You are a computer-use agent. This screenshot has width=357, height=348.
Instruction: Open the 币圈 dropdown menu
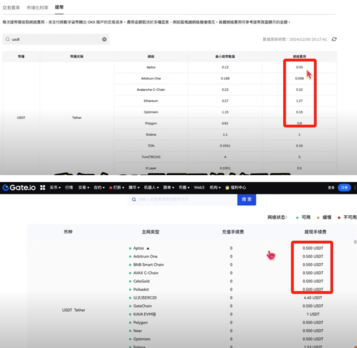point(184,188)
